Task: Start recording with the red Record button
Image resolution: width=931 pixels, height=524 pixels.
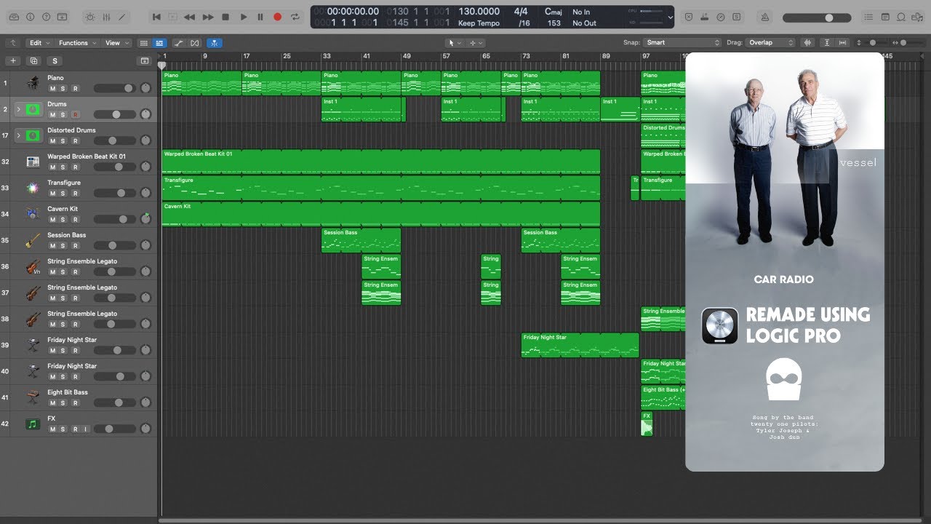Action: pyautogui.click(x=277, y=16)
